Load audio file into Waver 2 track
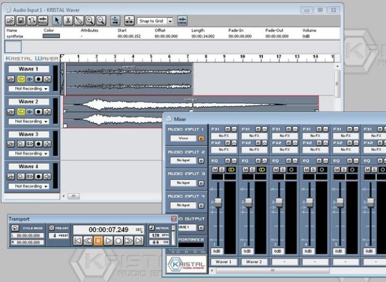This screenshot has width=386, height=282. [x=10, y=112]
